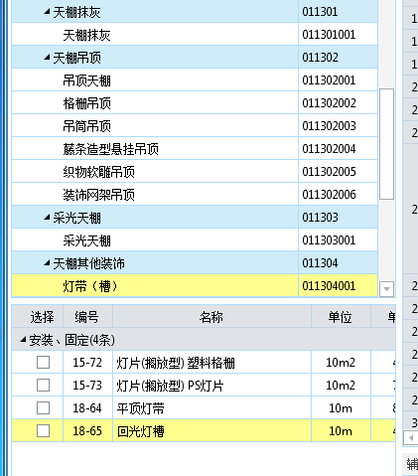
Task: Tick the checkbox for item 15-73
Action: (x=43, y=386)
